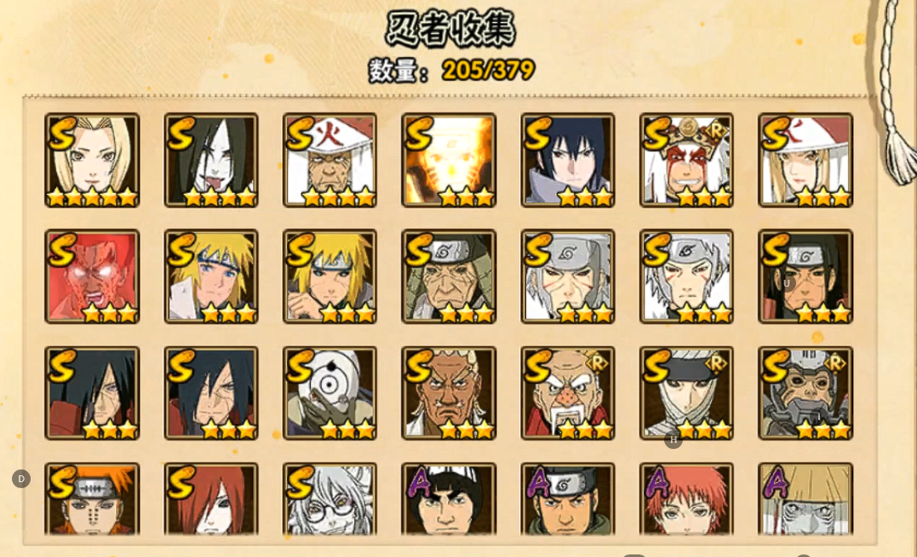917x557 pixels.
Task: Click the collection count 205/379 label
Action: click(x=489, y=70)
